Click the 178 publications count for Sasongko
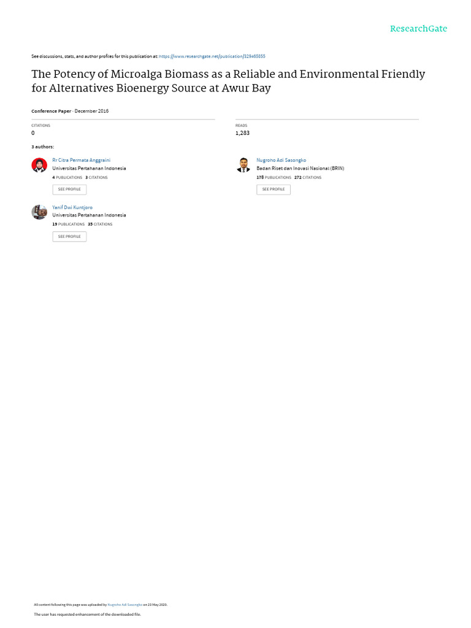 click(274, 177)
